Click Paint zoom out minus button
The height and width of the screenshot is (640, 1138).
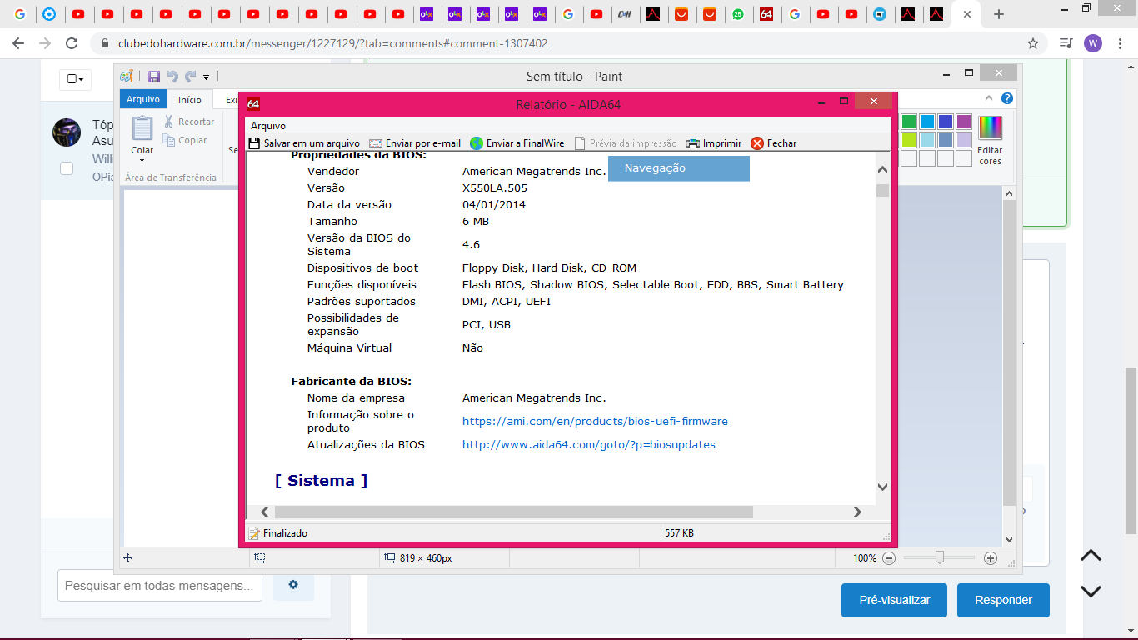889,558
